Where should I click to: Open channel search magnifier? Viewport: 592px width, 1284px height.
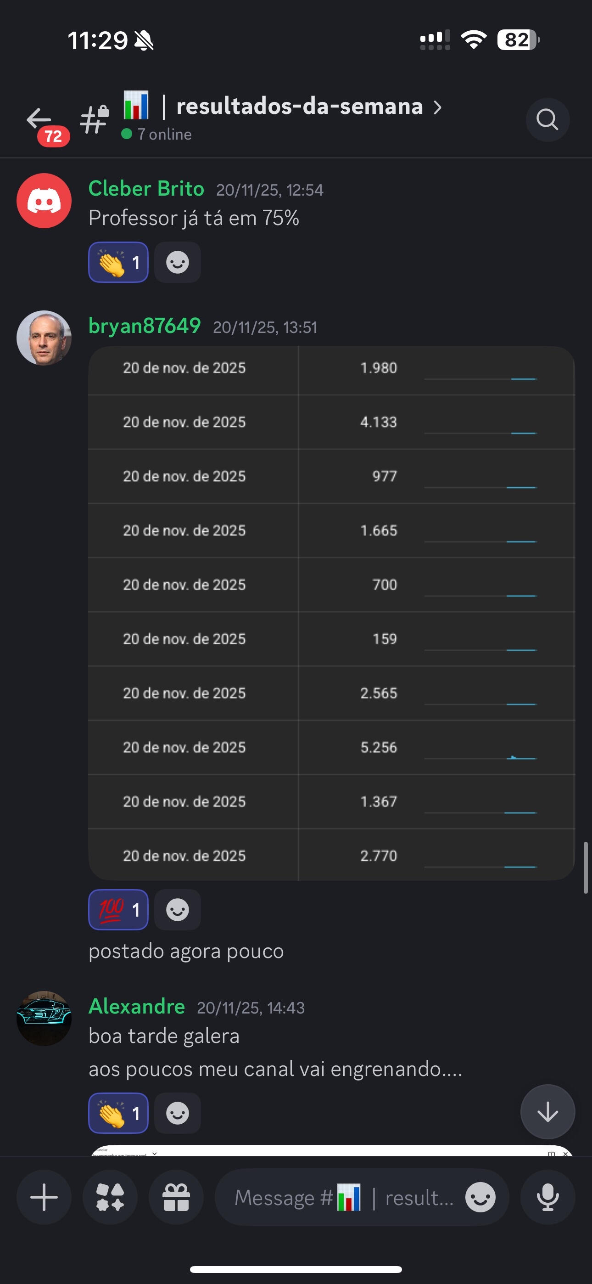(x=547, y=119)
